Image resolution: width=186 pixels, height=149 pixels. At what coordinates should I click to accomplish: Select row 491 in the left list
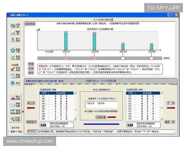56,96
